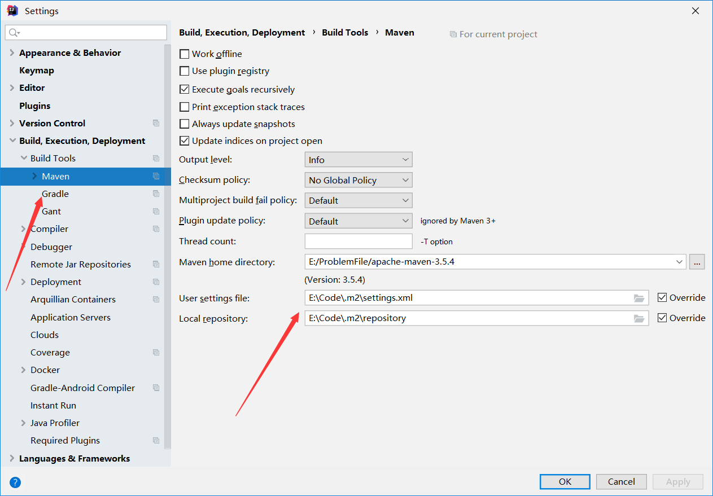The height and width of the screenshot is (496, 713).
Task: Expand Appearance & Behavior section
Action: [x=12, y=52]
